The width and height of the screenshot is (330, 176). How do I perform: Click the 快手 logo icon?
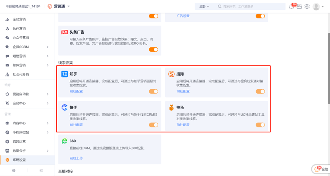coord(64,108)
